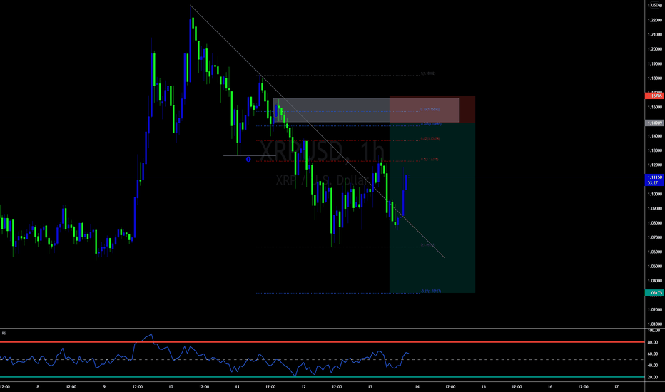The height and width of the screenshot is (392, 665).
Task: Click date 16 on the time axis
Action: coord(550,387)
